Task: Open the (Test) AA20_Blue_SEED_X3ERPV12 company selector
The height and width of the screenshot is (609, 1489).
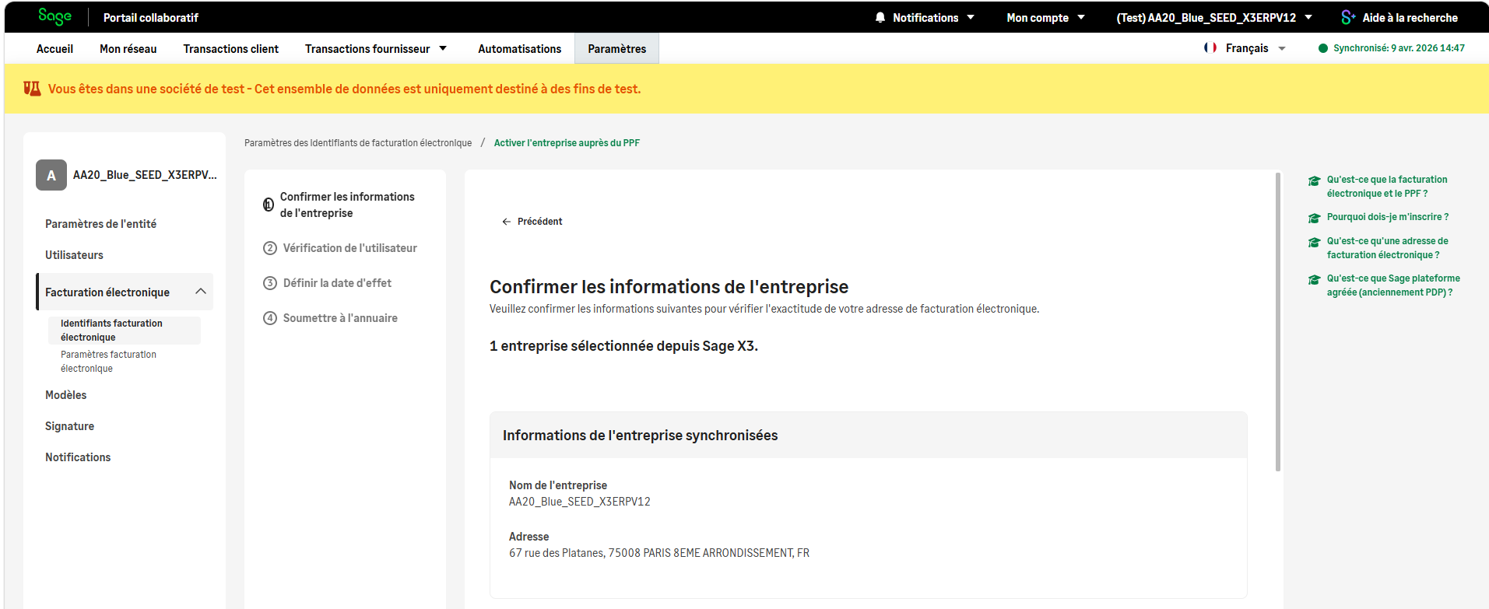Action: 1214,17
